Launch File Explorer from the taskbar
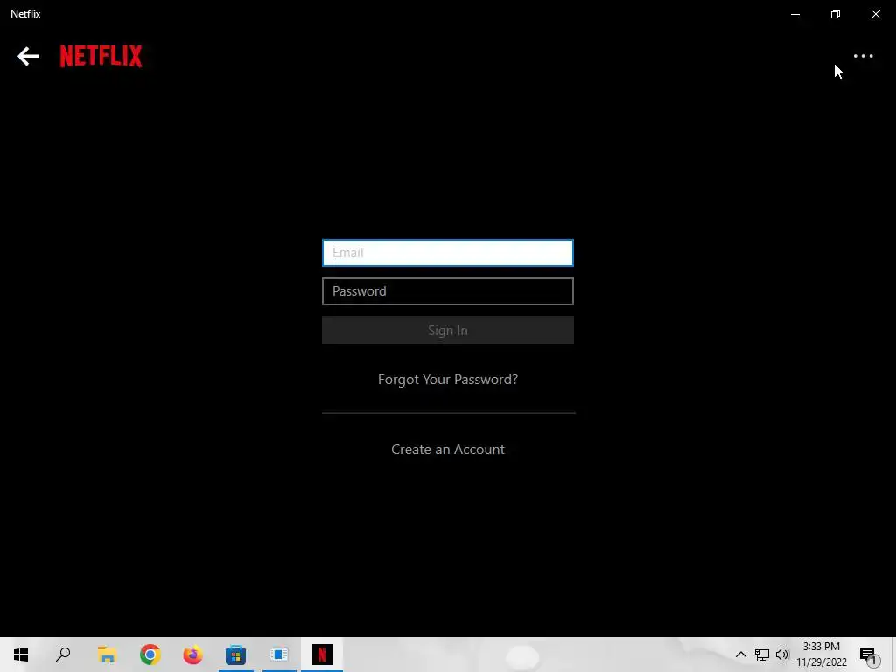Image resolution: width=896 pixels, height=672 pixels. (x=107, y=654)
